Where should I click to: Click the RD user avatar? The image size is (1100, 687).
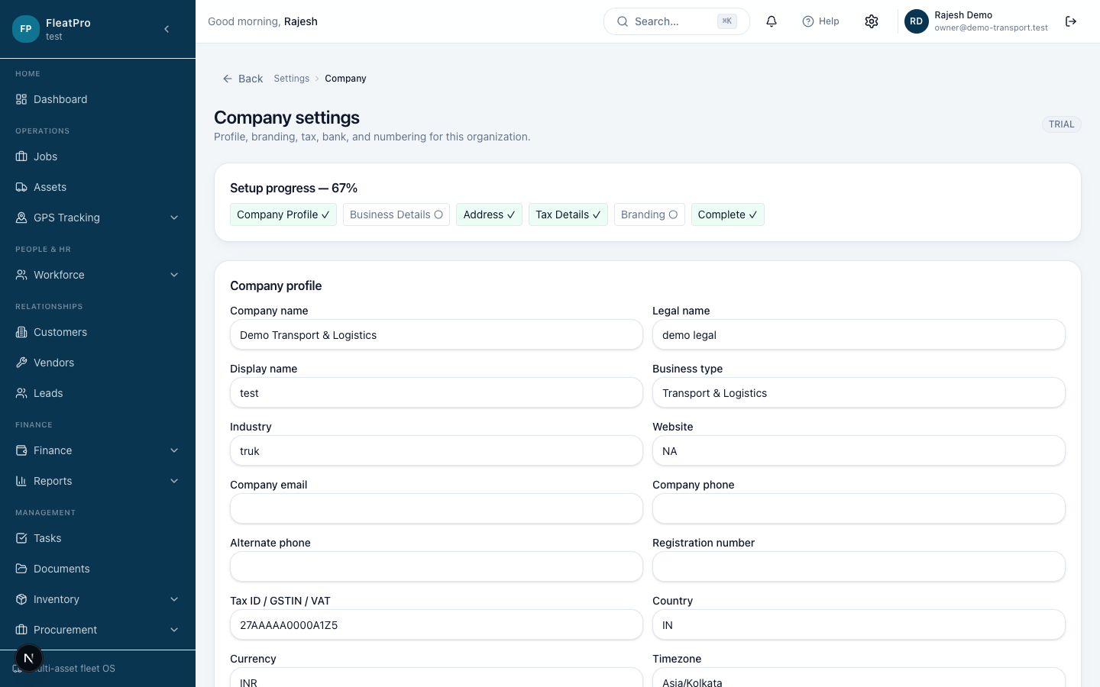pos(917,21)
